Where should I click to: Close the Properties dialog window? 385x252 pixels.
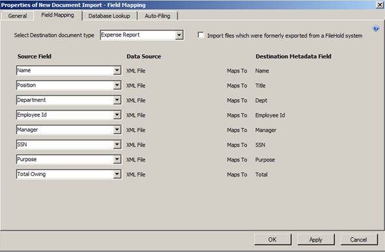pos(380,5)
